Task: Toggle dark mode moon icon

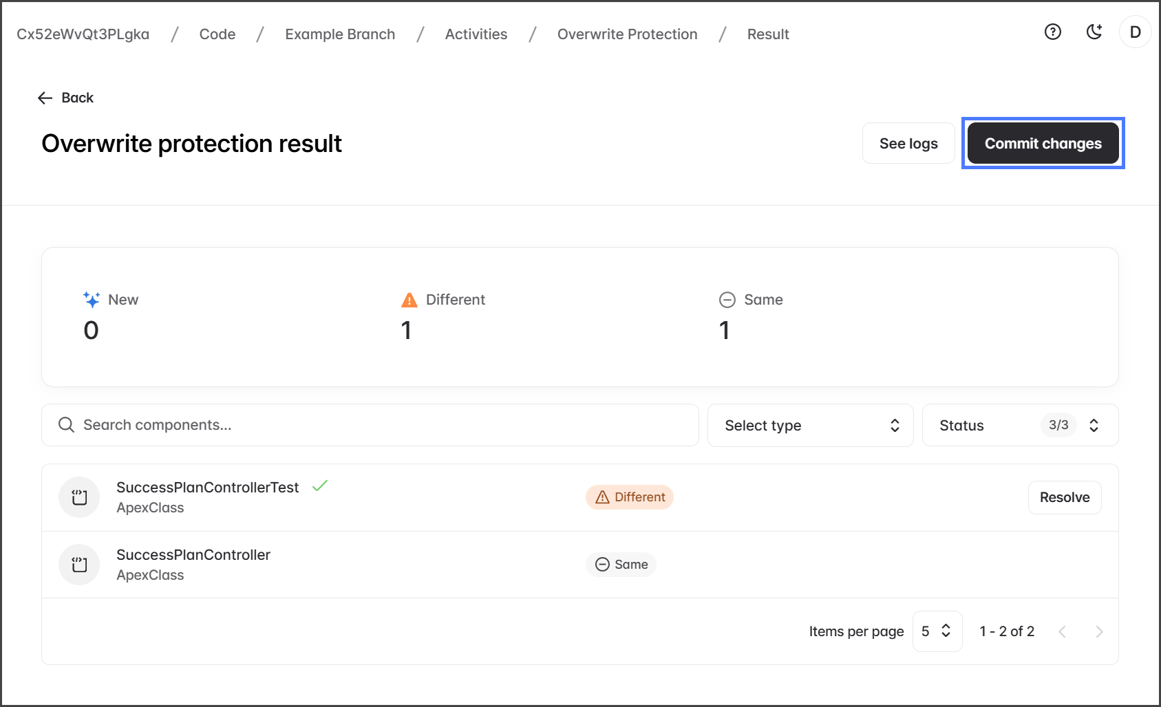Action: pos(1094,32)
